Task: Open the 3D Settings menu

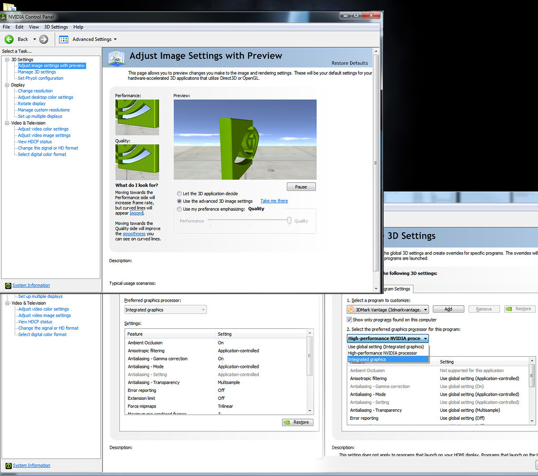Action: click(x=56, y=27)
